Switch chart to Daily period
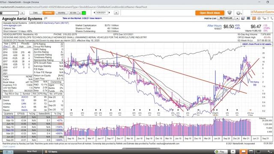The image size is (274, 154). [35, 13]
